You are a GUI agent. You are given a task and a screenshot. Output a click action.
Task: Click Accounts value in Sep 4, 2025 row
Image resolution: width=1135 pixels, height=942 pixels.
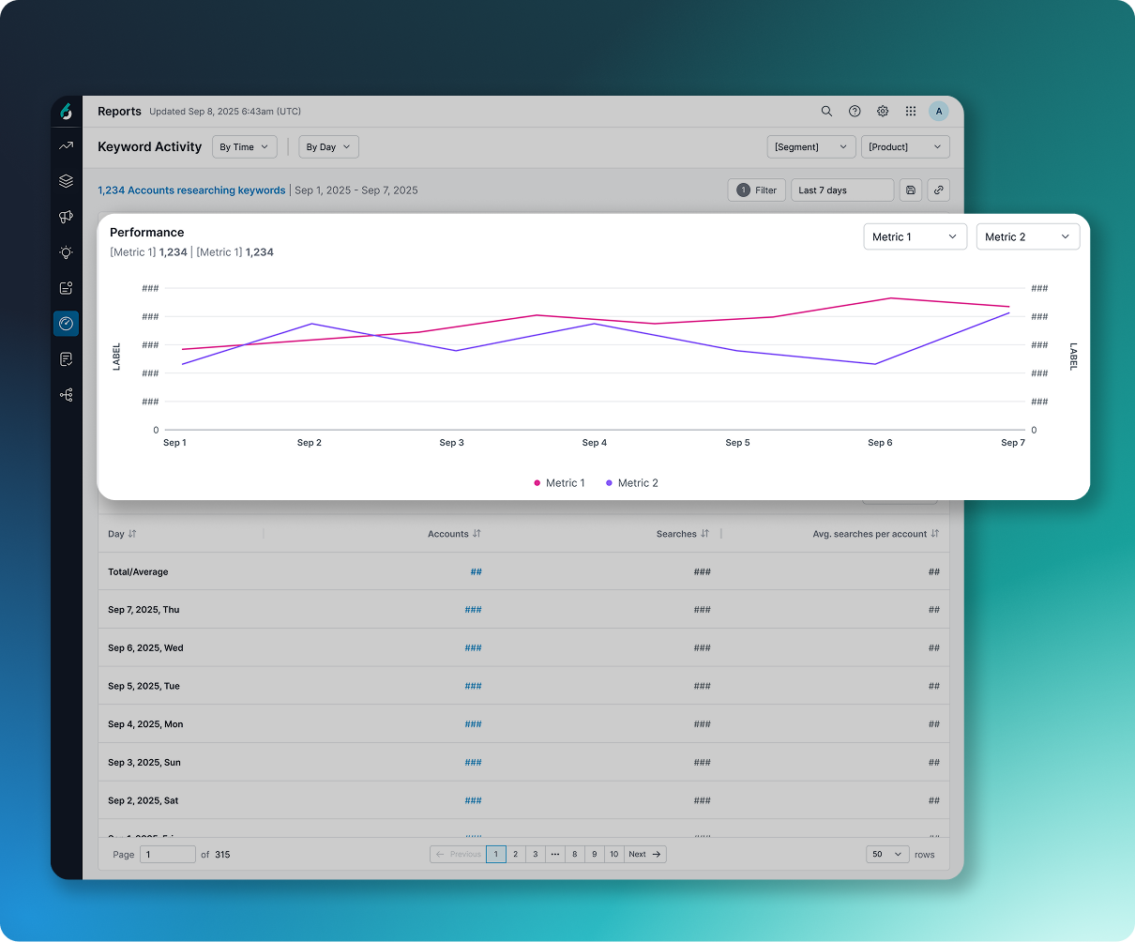474,724
